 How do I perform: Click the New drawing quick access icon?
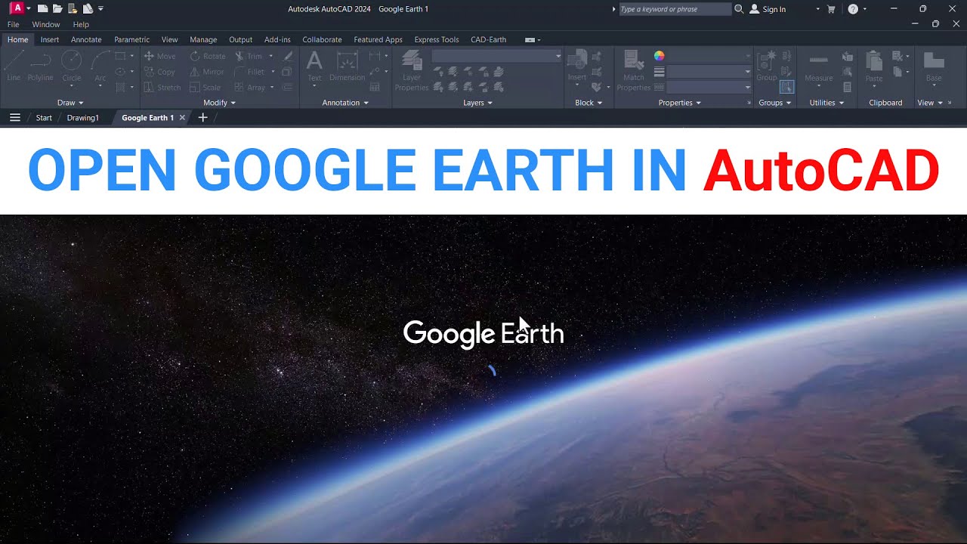[x=42, y=9]
